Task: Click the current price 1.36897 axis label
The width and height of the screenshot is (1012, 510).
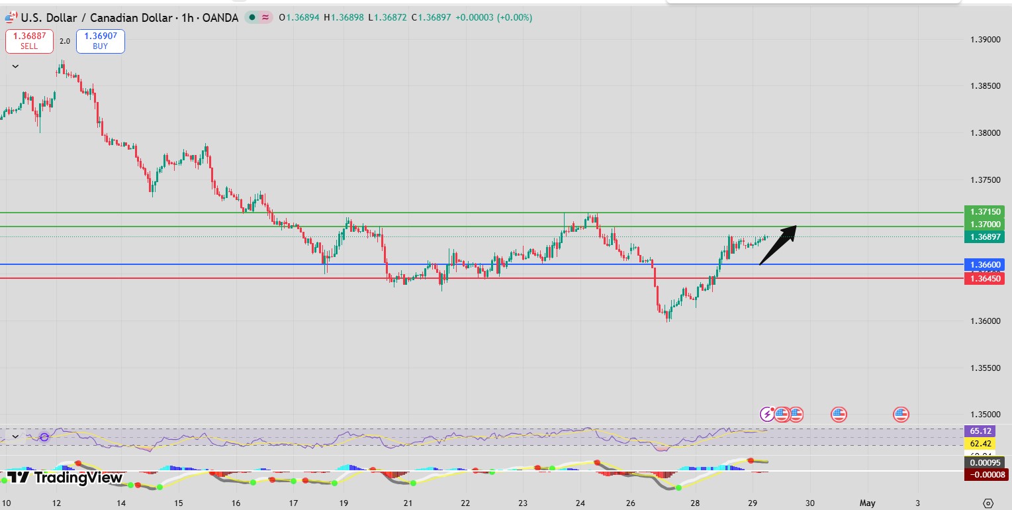Action: [985, 236]
